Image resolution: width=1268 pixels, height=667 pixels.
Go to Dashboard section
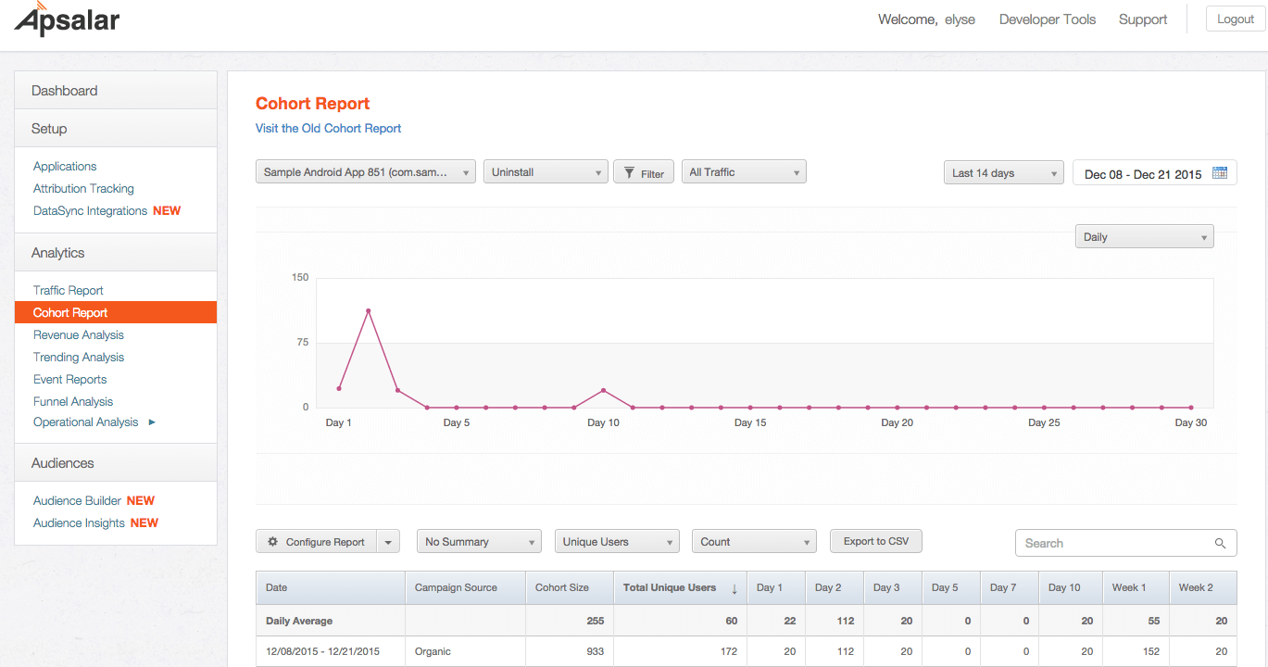click(x=116, y=91)
